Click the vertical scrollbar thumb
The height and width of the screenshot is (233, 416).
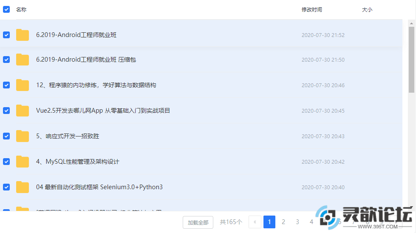tap(411, 60)
